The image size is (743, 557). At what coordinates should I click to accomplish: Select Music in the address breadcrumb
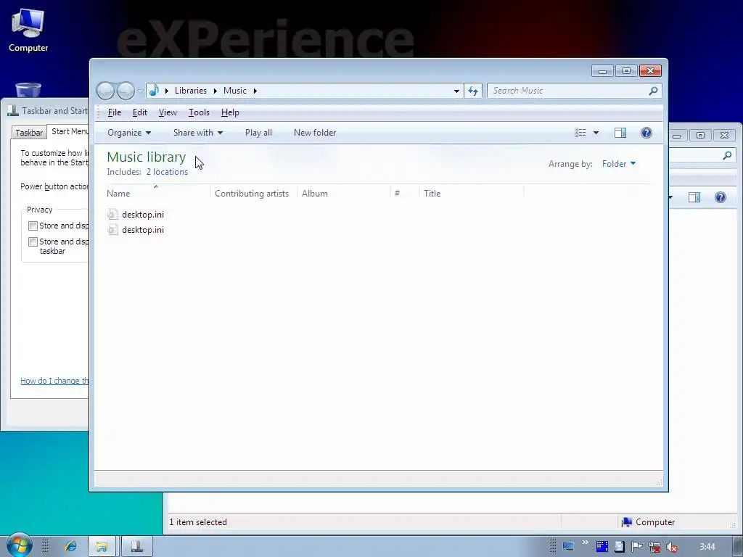(235, 91)
